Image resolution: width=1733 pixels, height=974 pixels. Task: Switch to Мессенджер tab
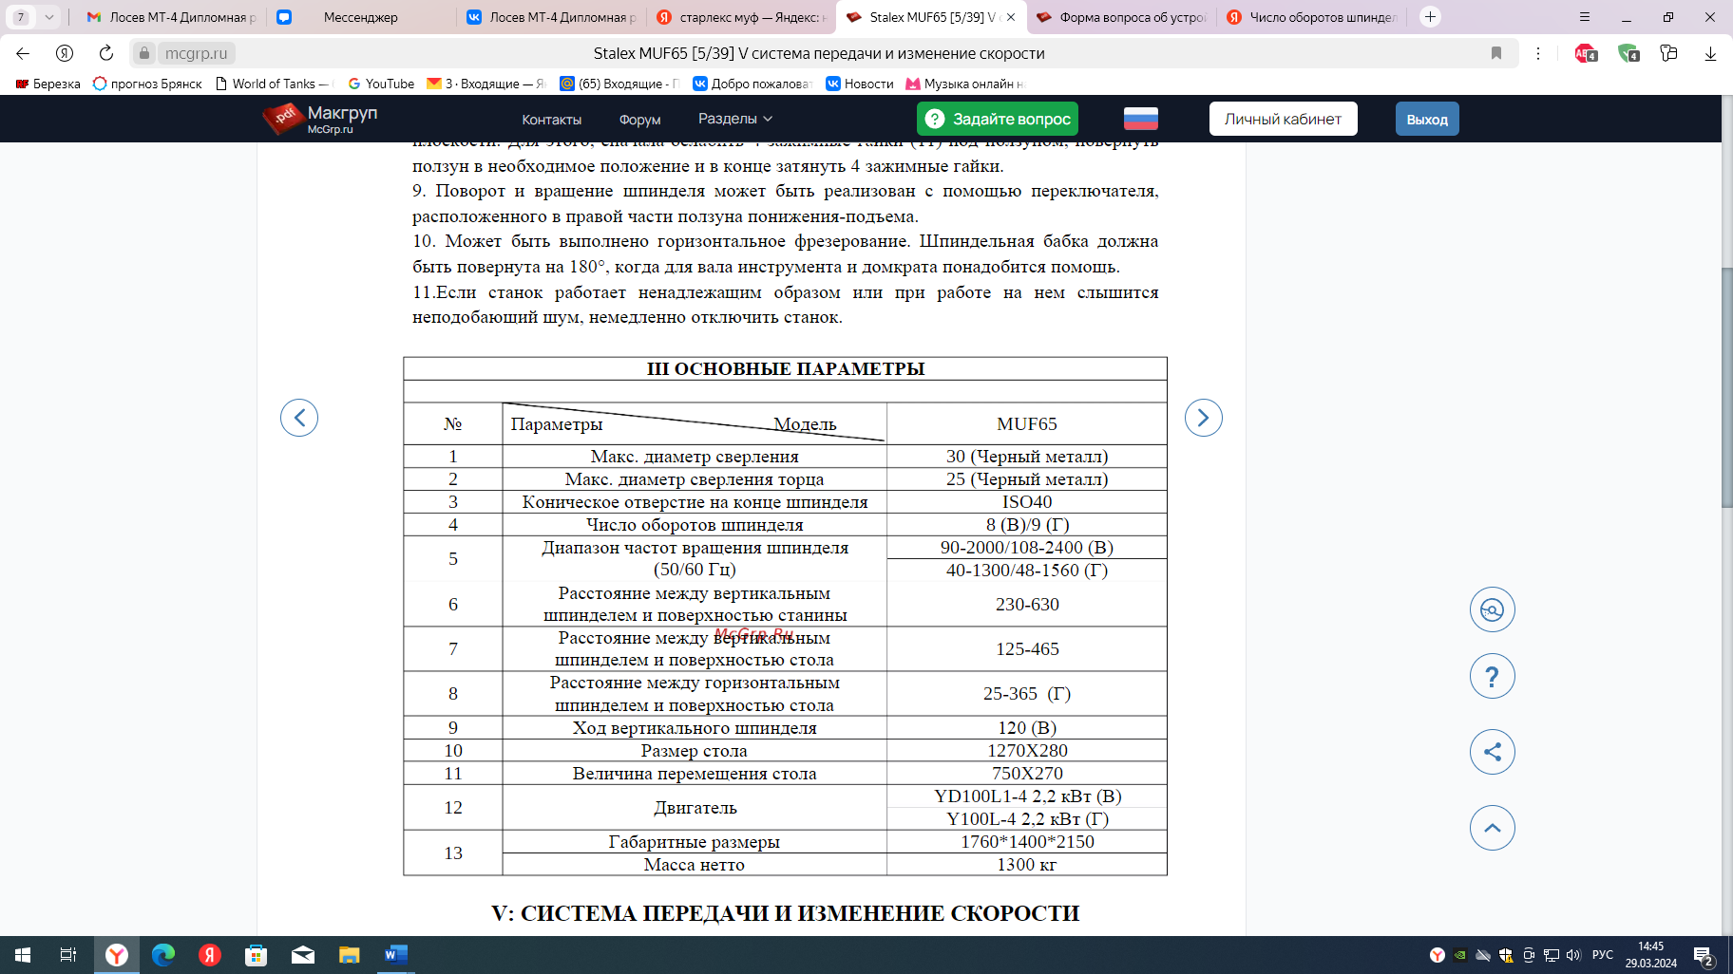[x=361, y=17]
